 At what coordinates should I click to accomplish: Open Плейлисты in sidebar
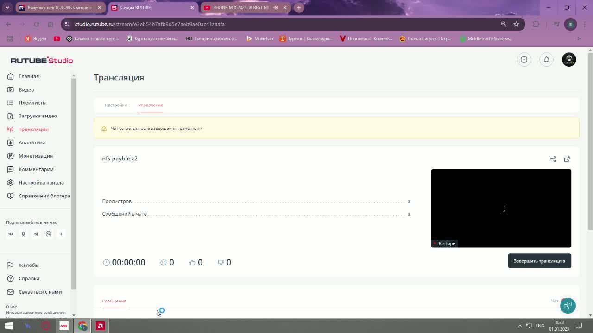click(x=32, y=103)
